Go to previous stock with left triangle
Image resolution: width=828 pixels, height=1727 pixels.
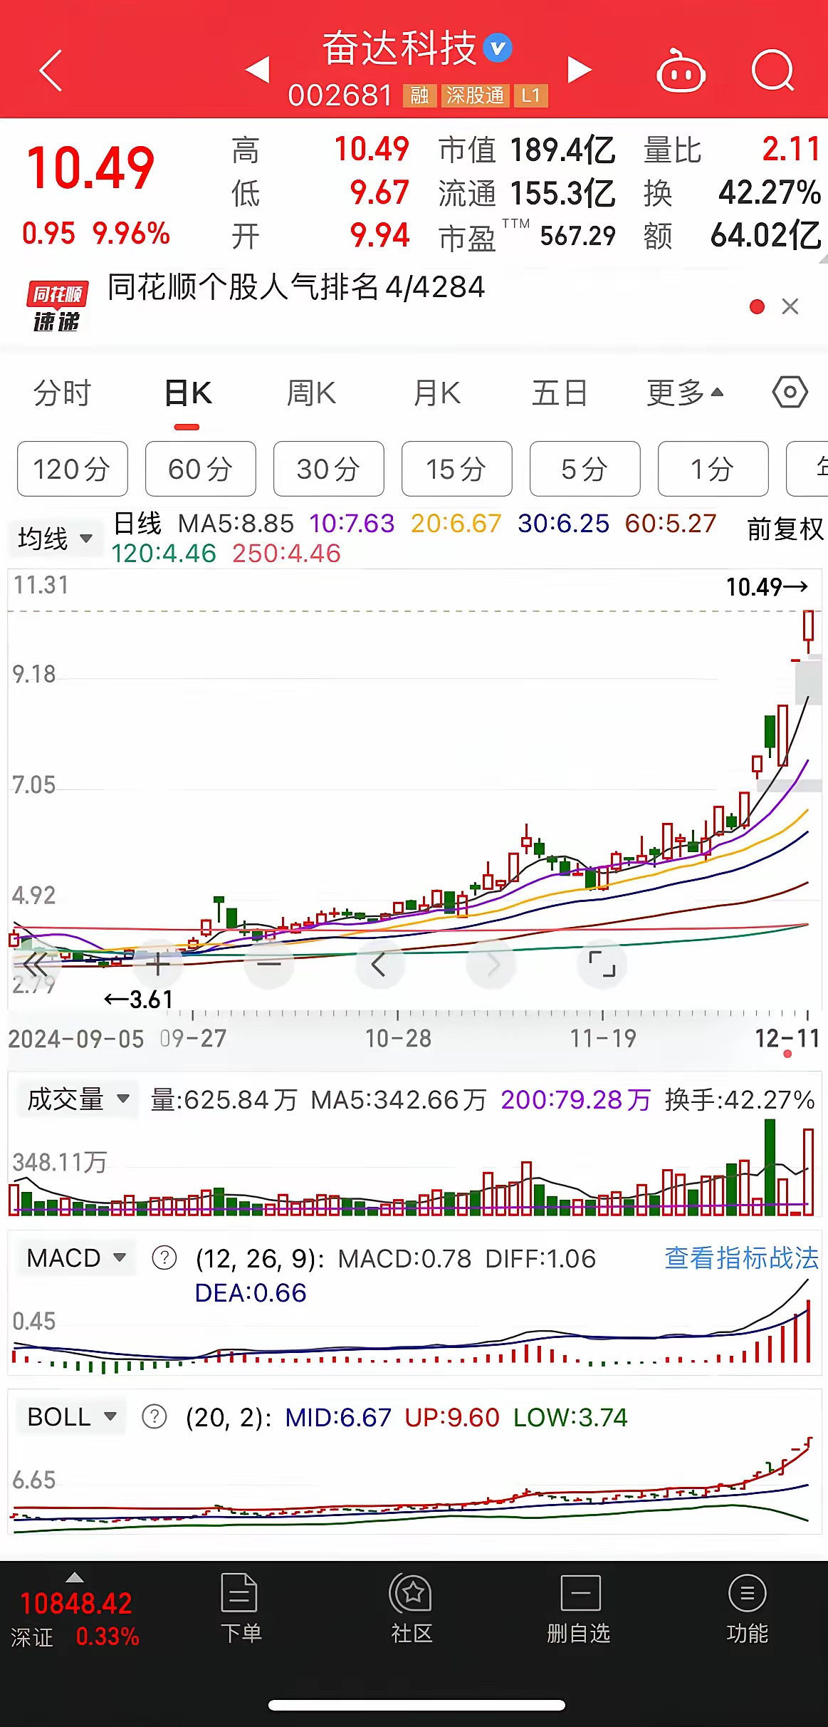(257, 70)
